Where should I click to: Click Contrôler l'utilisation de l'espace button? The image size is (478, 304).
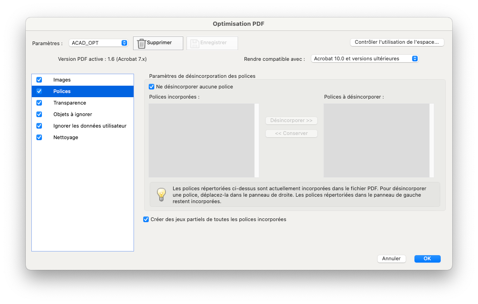(397, 42)
